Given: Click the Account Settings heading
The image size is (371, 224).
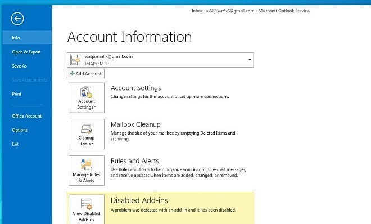Looking at the screenshot, I should (136, 88).
